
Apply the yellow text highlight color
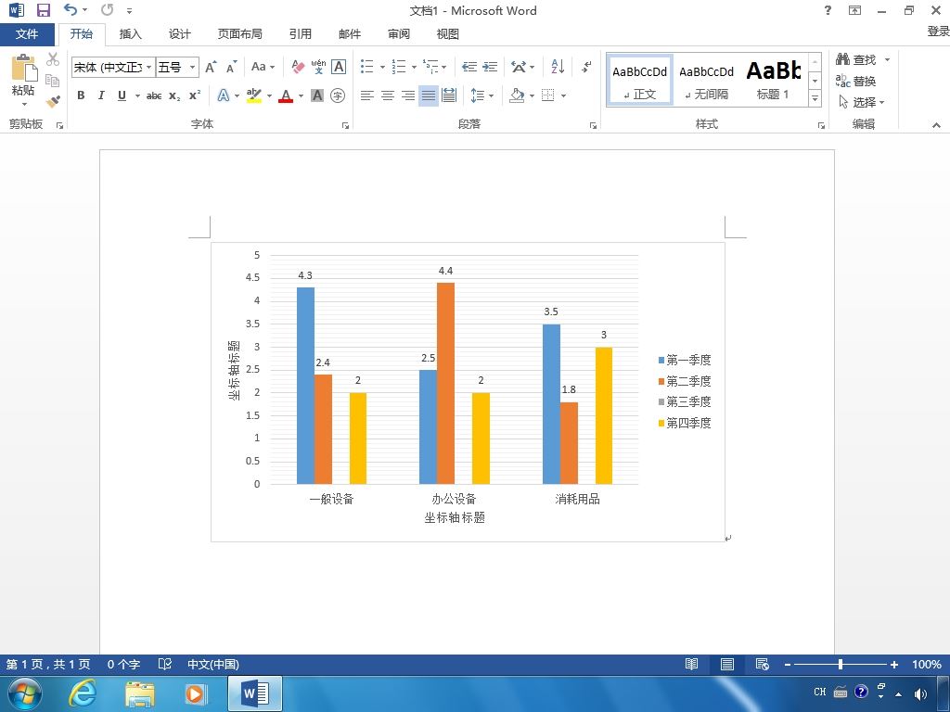[254, 95]
